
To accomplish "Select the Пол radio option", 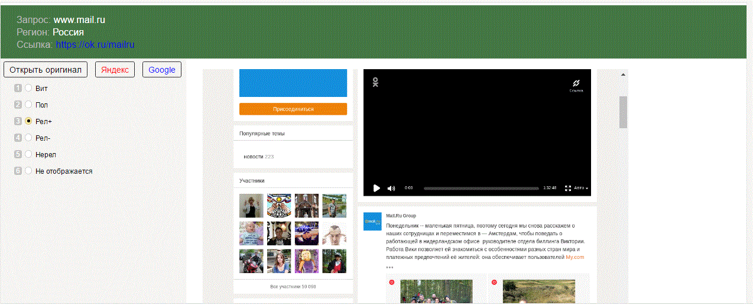I will coord(28,105).
